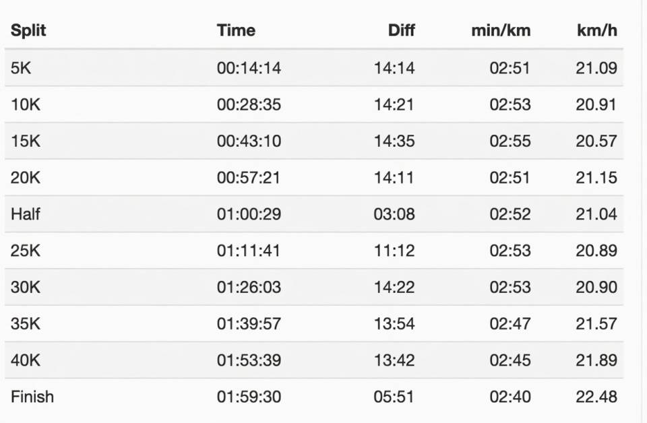Select the 30K split row label
Viewport: 647px width, 423px height.
(x=26, y=287)
